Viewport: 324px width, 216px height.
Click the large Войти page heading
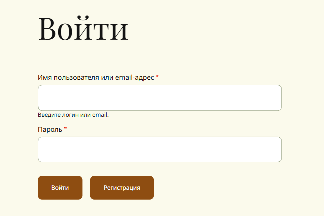point(83,29)
